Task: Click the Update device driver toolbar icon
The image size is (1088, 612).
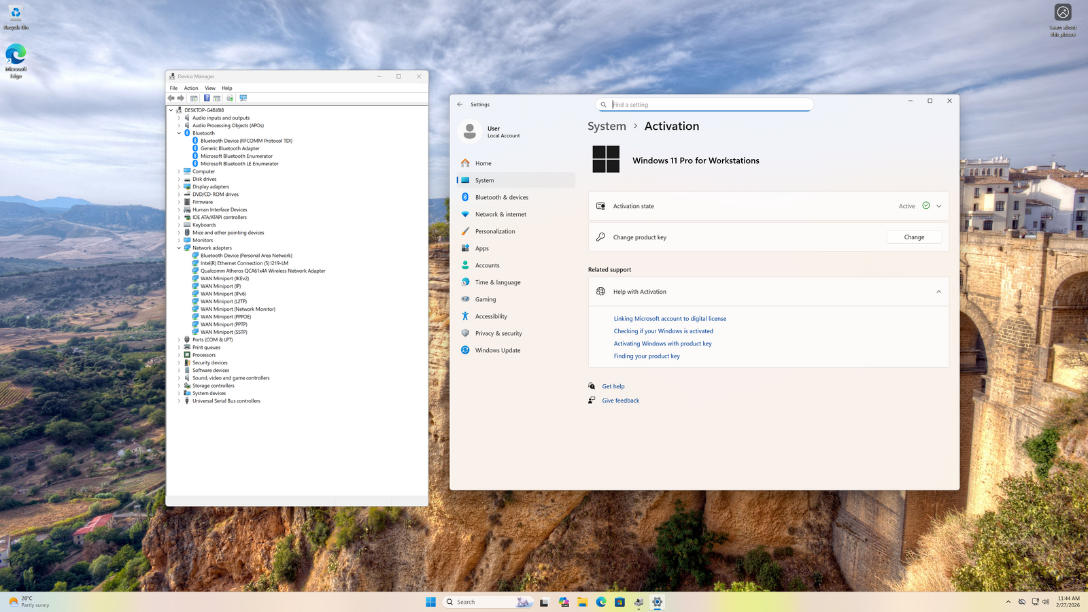Action: pos(230,98)
